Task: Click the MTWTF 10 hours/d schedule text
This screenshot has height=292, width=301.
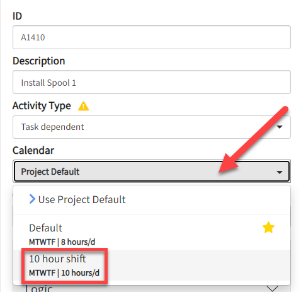Action: tap(64, 273)
